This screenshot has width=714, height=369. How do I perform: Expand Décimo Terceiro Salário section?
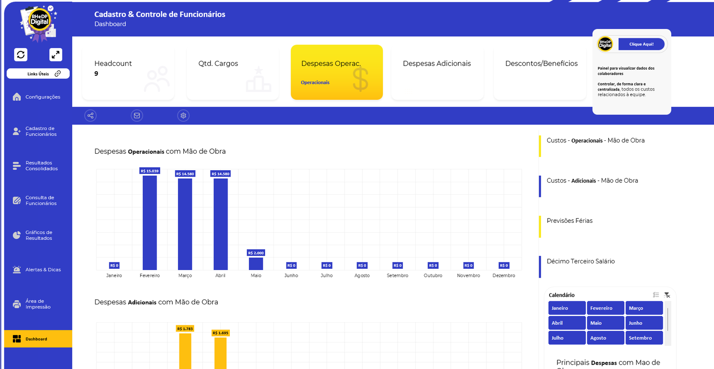coord(580,261)
